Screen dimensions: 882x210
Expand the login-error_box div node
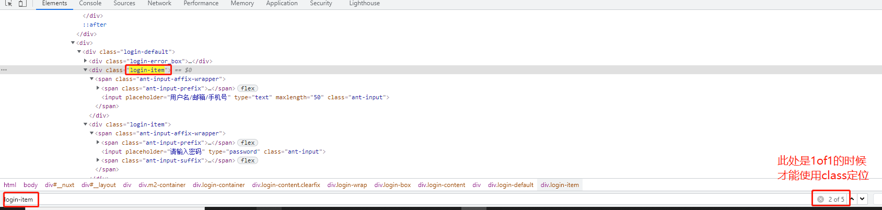(x=85, y=61)
